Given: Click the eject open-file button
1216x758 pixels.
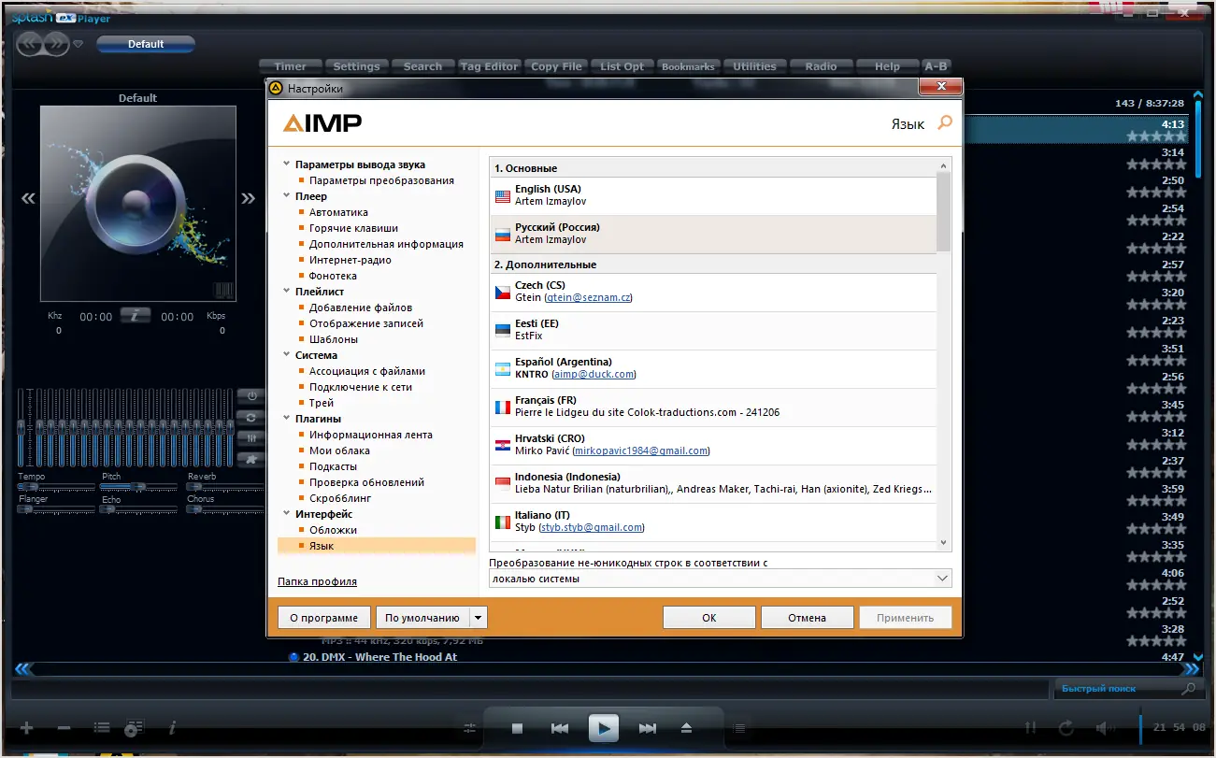Looking at the screenshot, I should pyautogui.click(x=687, y=728).
